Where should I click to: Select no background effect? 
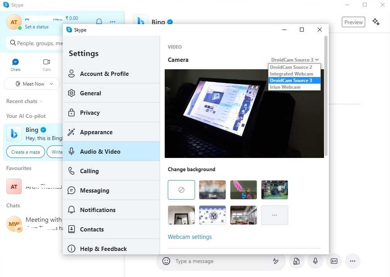181,190
